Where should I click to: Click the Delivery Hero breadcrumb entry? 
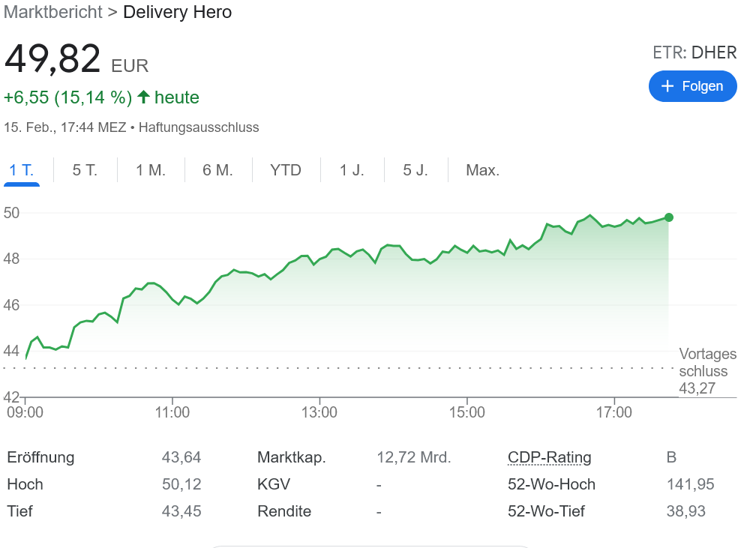(177, 12)
